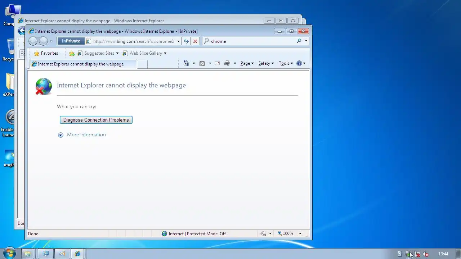Click the 'Done' status bar text
This screenshot has width=461, height=259.
(x=33, y=234)
